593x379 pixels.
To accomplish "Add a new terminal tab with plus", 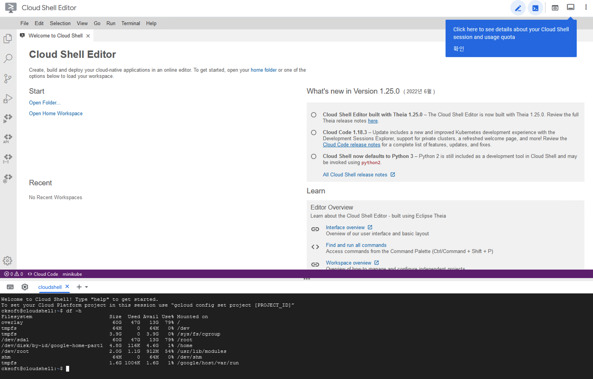I will pyautogui.click(x=79, y=287).
